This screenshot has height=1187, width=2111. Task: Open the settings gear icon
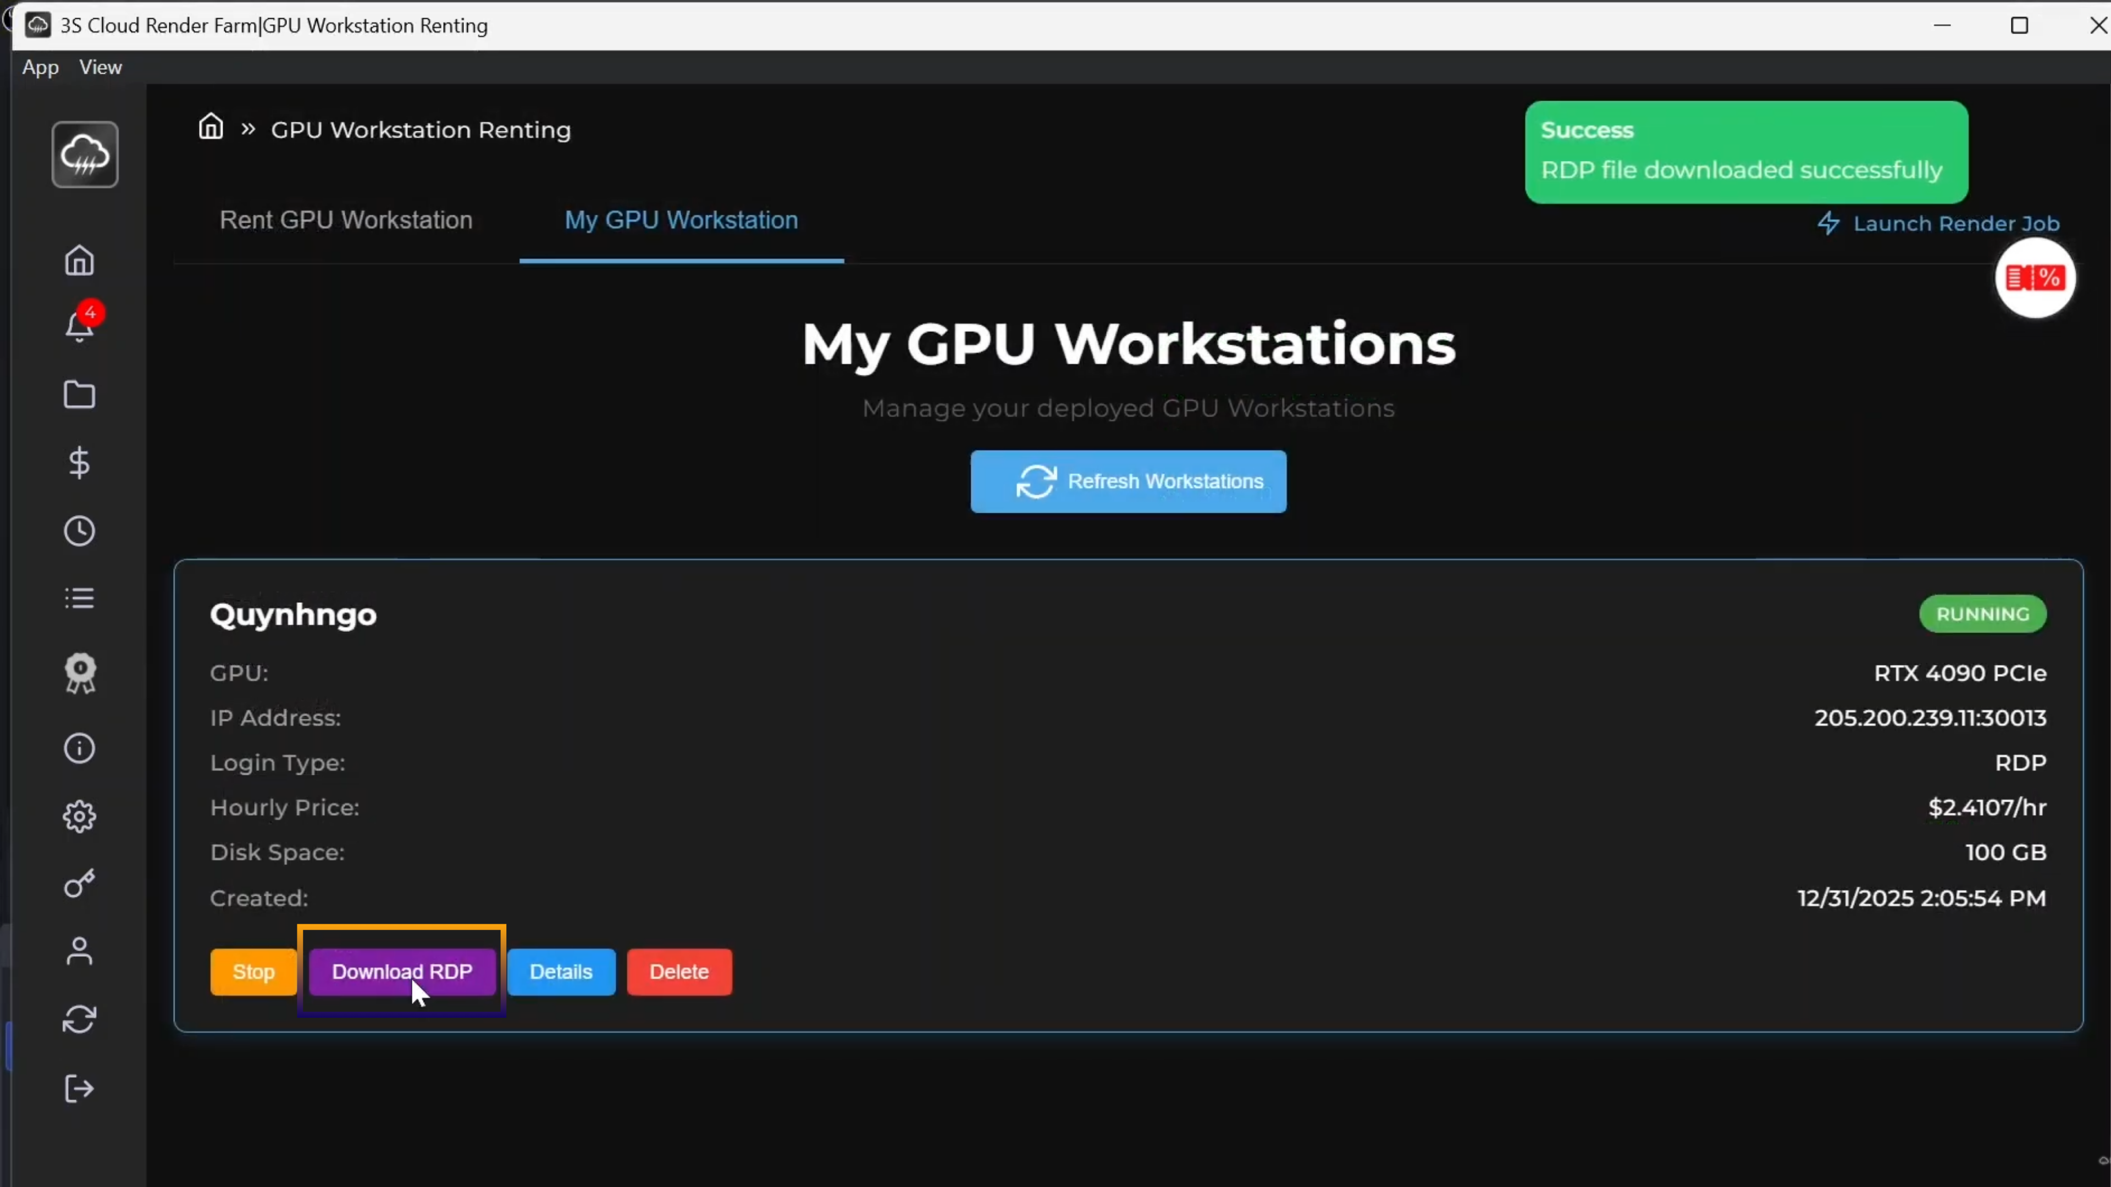click(x=80, y=816)
